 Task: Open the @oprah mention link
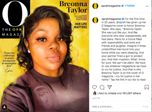pyautogui.click(x=121, y=22)
